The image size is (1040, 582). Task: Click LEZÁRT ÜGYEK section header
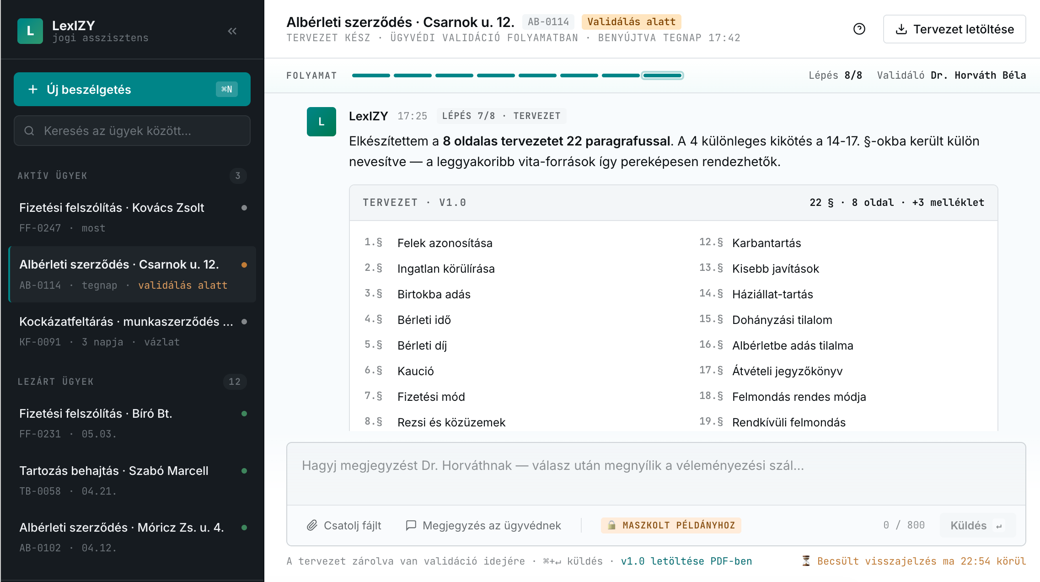click(x=55, y=382)
